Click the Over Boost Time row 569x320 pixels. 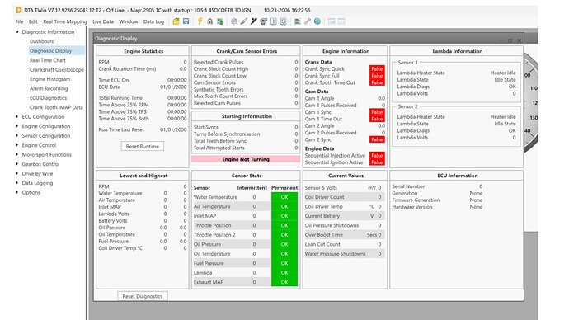[344, 235]
